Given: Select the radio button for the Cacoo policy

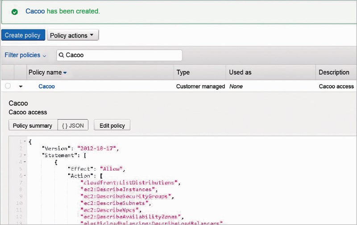Looking at the screenshot, I should [8, 86].
